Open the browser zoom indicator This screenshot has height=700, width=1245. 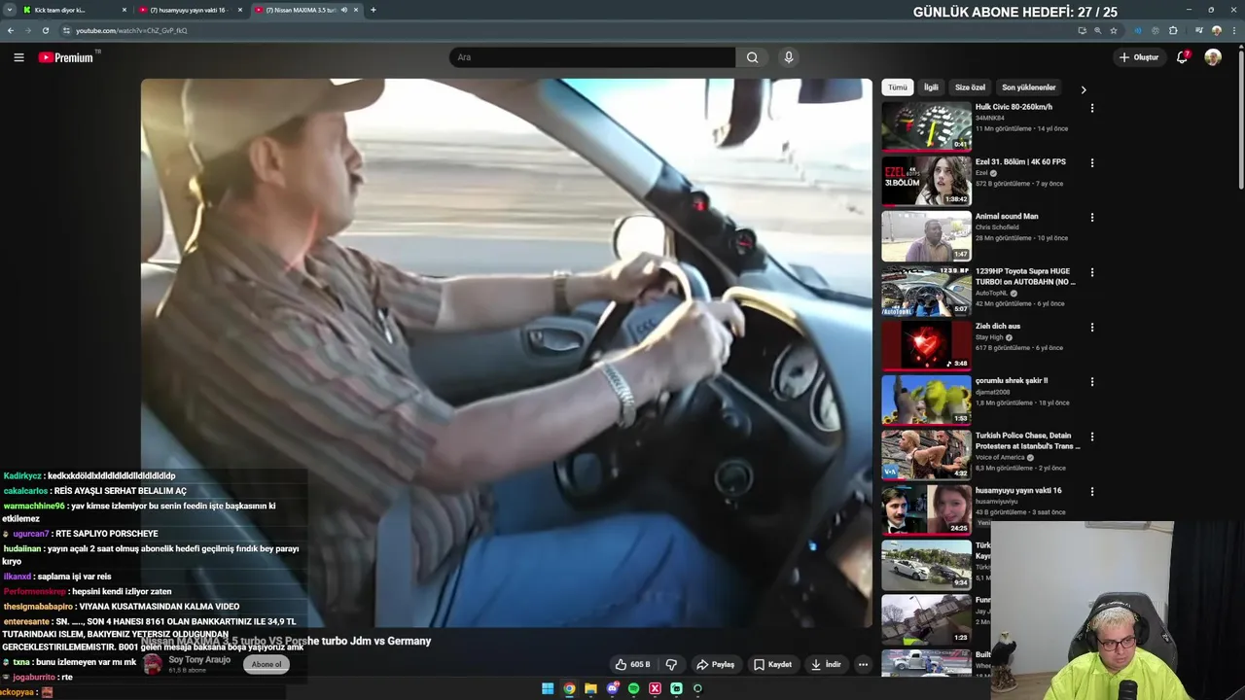click(1097, 30)
